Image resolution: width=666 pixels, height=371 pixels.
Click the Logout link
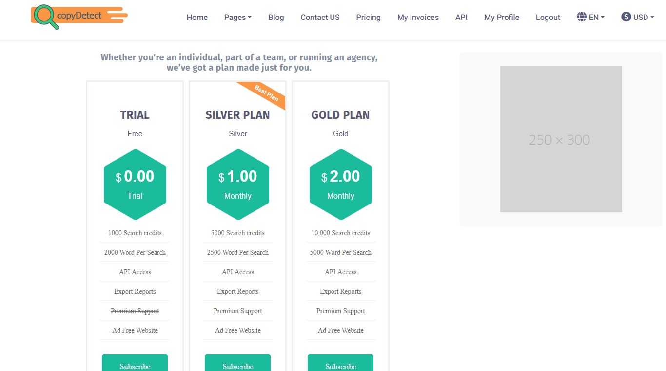pos(548,18)
